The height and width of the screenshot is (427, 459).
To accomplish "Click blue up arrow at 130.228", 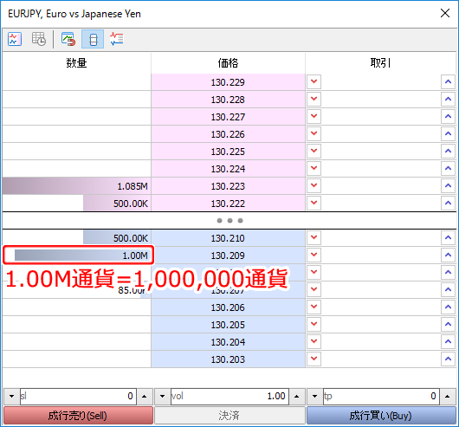I will 448,99.
